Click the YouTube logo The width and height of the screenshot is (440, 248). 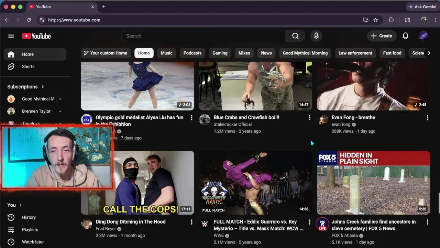click(x=36, y=36)
